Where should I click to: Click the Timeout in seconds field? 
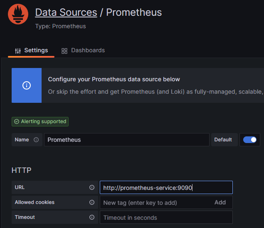click(166, 217)
